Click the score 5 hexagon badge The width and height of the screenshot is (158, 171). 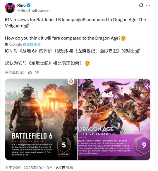point(64,147)
